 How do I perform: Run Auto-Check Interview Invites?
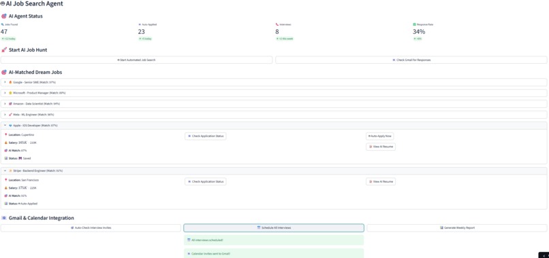91,227
